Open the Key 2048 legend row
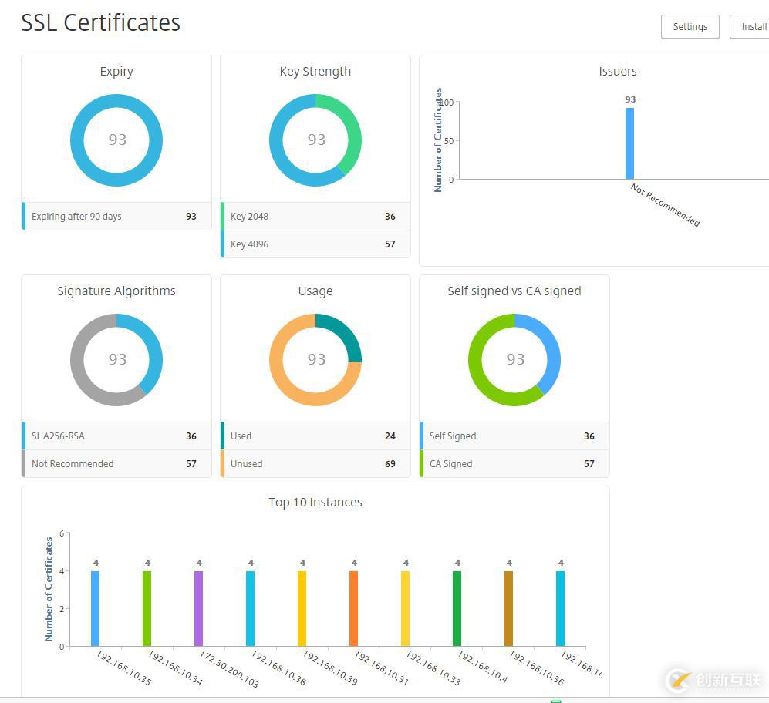 (315, 217)
